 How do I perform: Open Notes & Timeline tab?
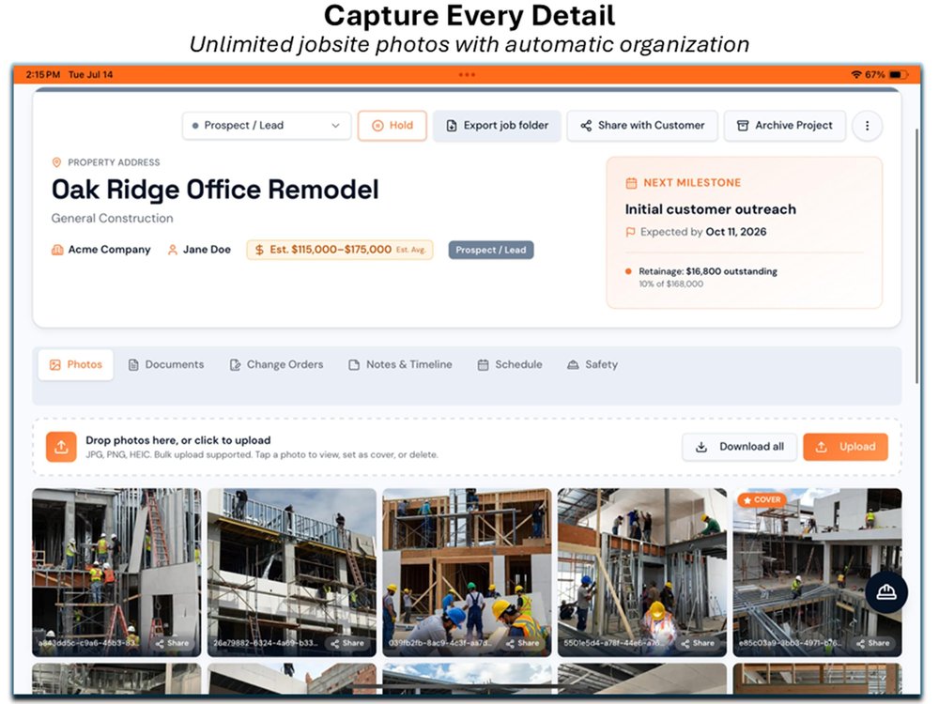click(x=401, y=364)
